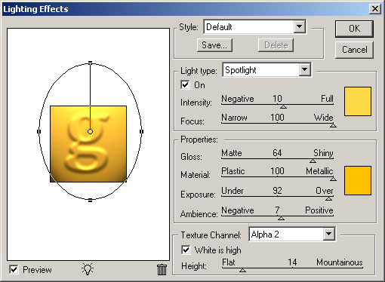The height and width of the screenshot is (282, 385).
Task: Expand the Light type dropdown
Action: (x=305, y=69)
